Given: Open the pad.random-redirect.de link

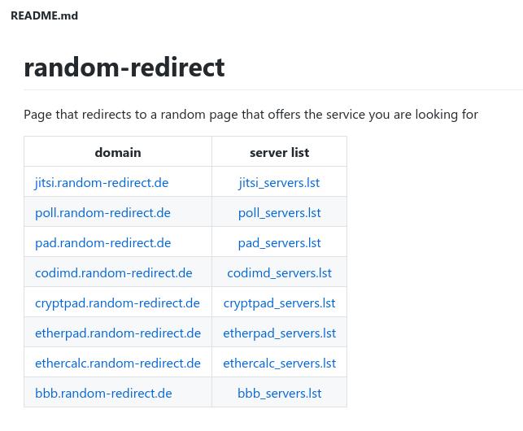Looking at the screenshot, I should pyautogui.click(x=102, y=243).
